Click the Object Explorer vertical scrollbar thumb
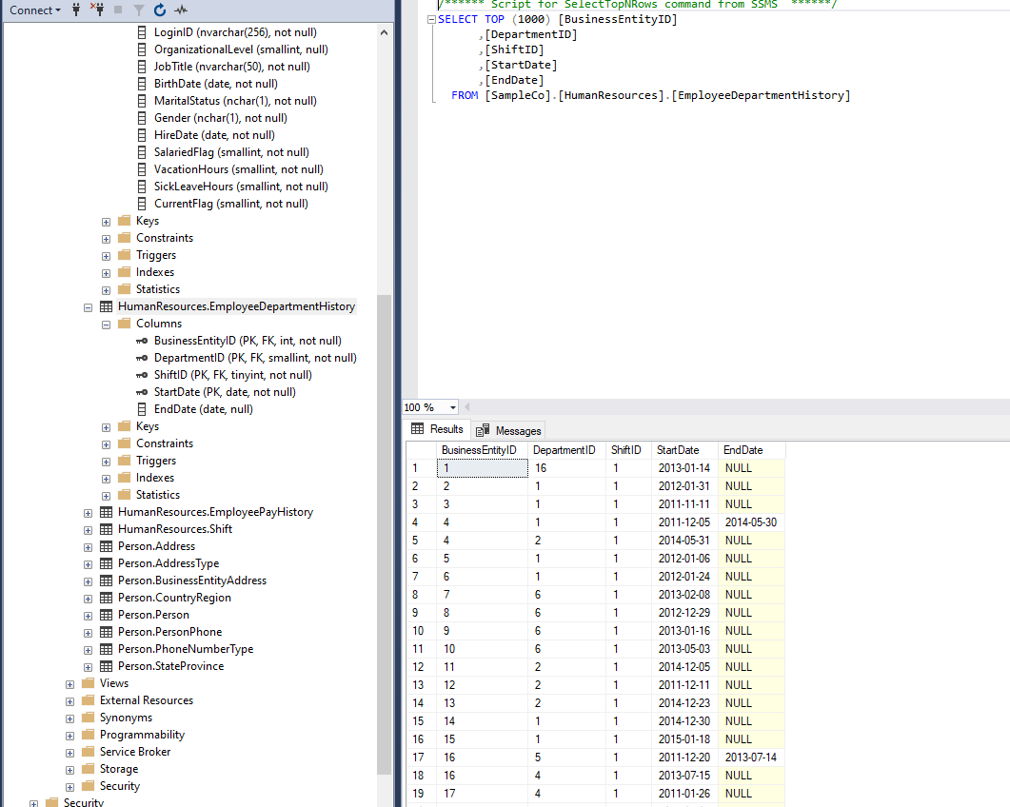 pos(384,535)
